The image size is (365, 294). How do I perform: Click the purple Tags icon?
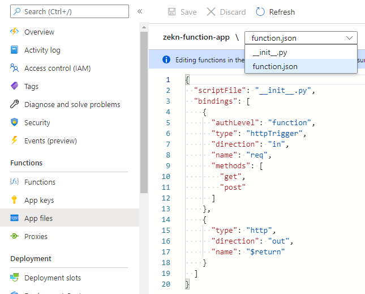click(15, 86)
